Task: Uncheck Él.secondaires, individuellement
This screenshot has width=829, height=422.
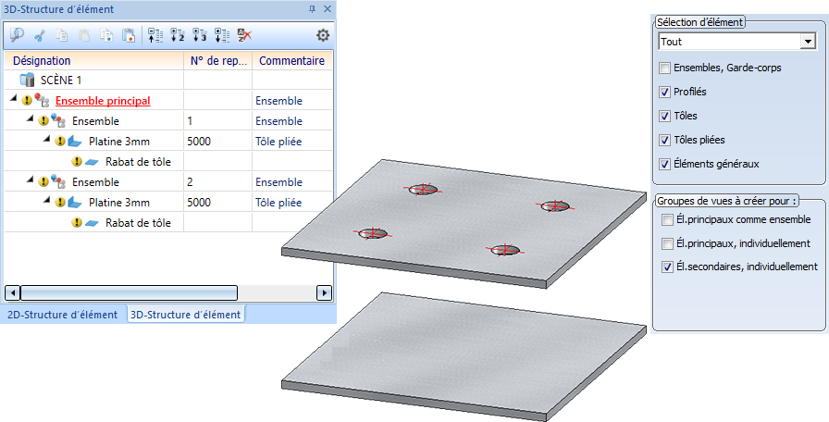Action: 667,267
